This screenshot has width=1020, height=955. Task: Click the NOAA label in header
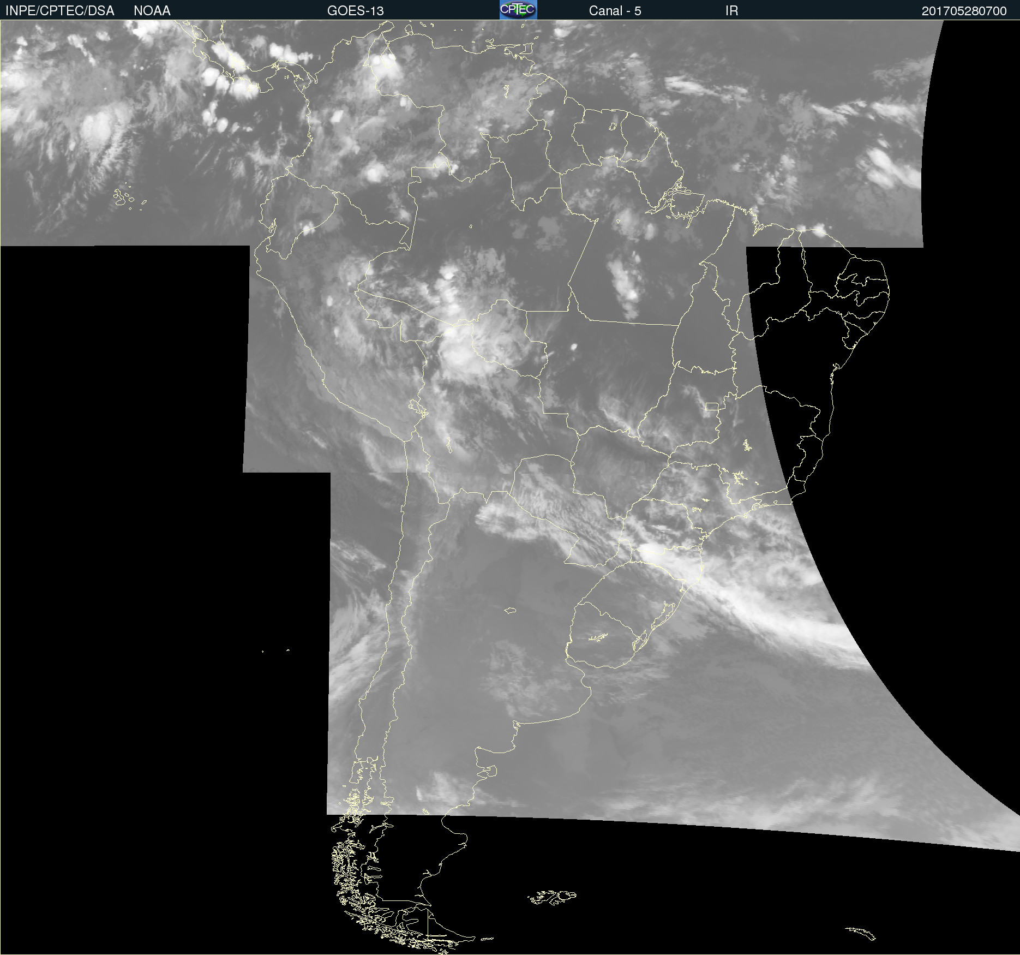click(x=152, y=11)
